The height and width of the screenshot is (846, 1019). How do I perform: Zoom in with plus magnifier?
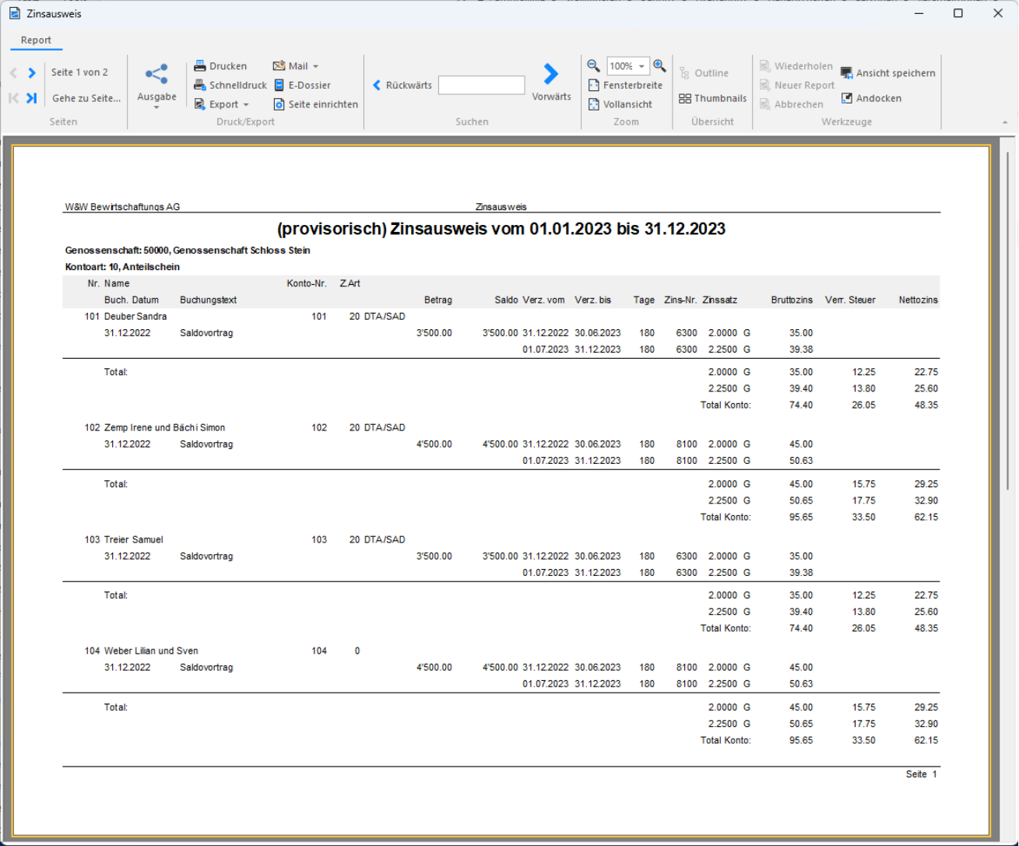click(660, 66)
